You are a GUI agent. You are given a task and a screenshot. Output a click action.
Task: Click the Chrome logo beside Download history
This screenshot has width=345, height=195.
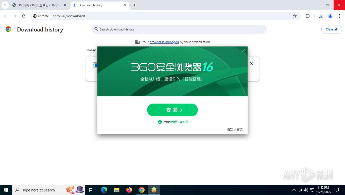[x=8, y=29]
